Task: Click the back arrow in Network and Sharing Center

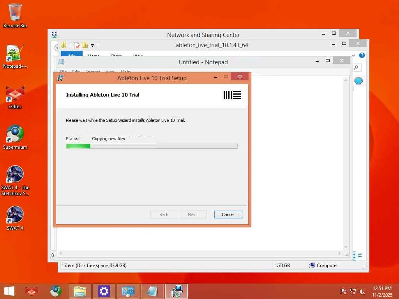Action: click(56, 47)
